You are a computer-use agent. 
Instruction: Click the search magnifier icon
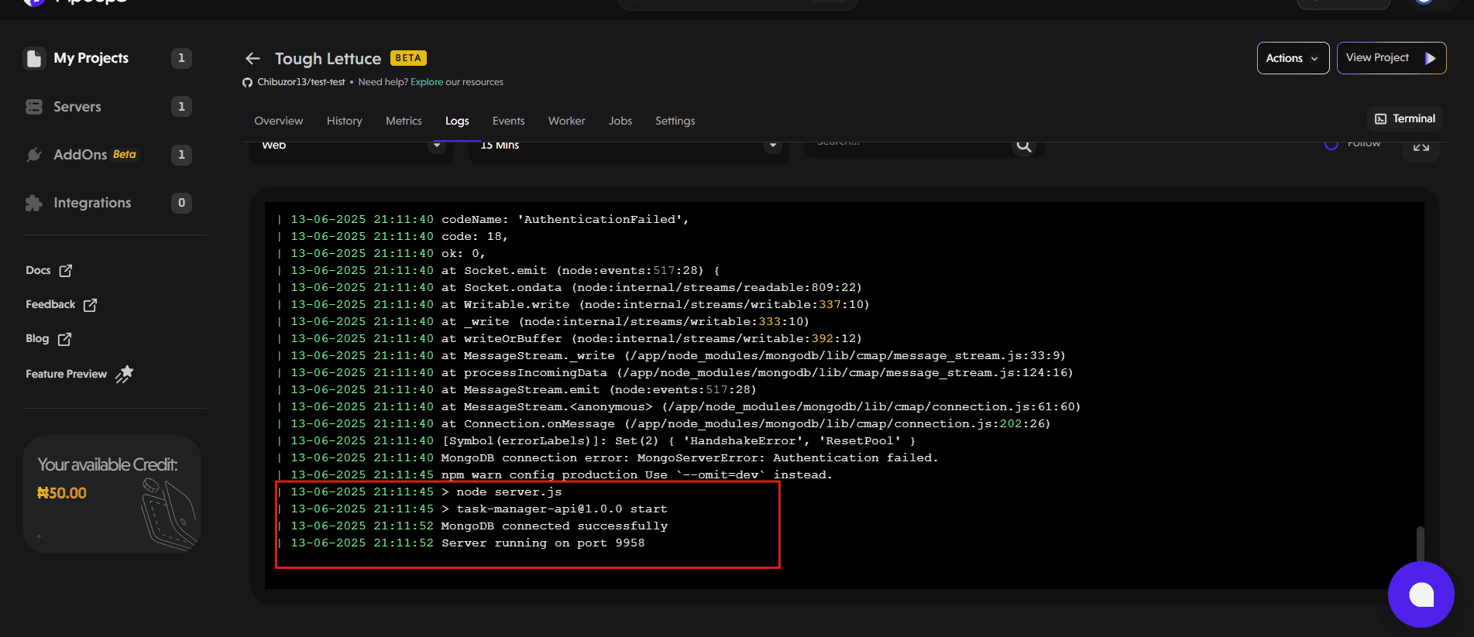1024,146
